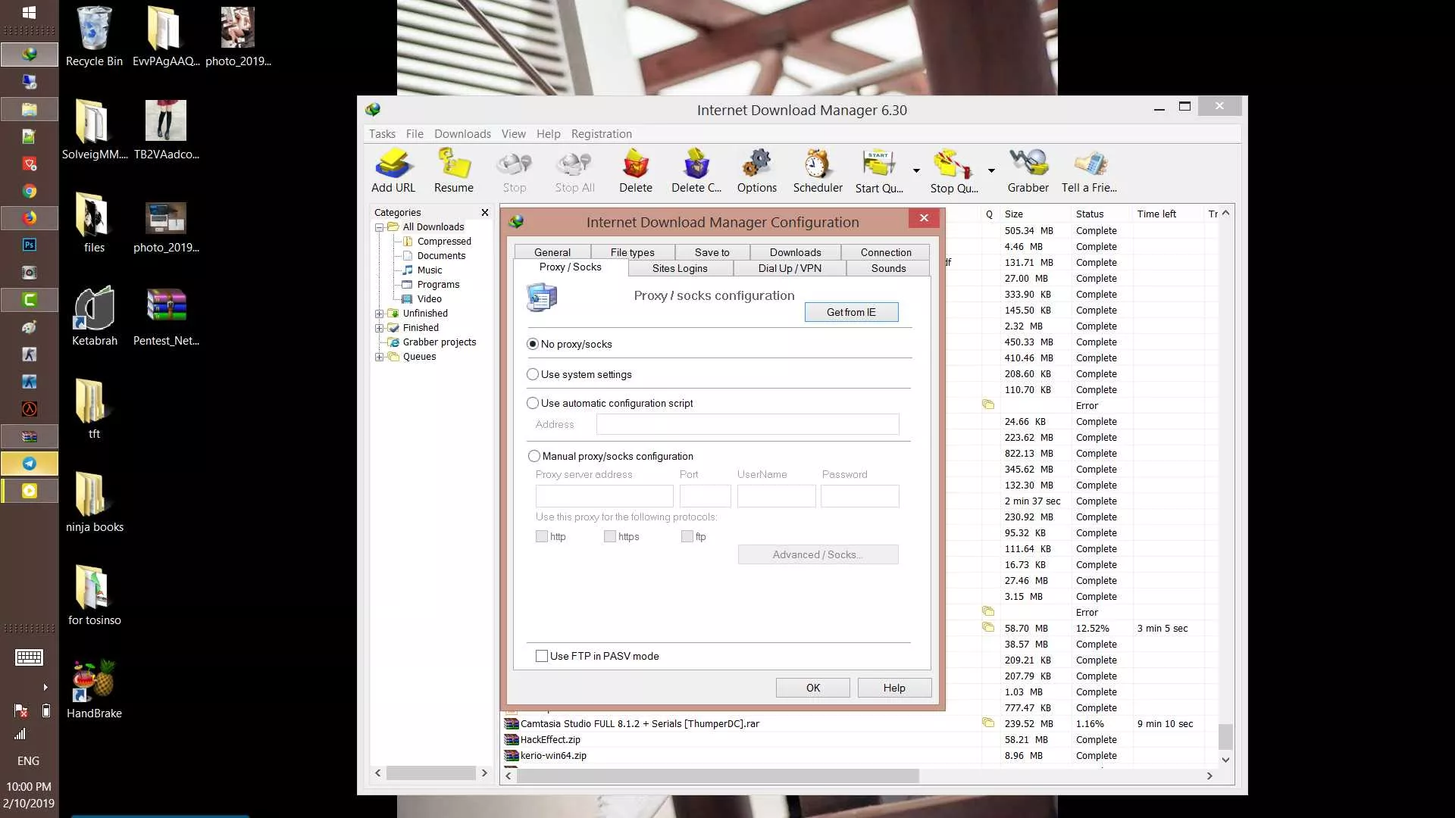Click the Camtasia taskbar icon

30,300
